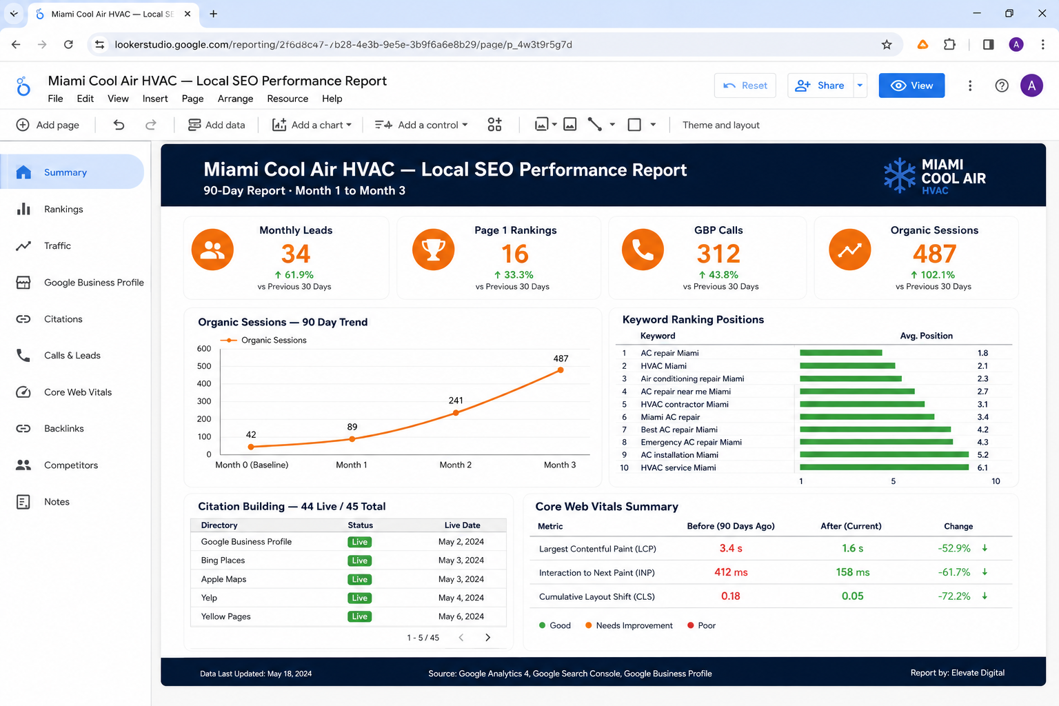Open the Add a control dropdown
The image size is (1059, 706).
tap(421, 125)
